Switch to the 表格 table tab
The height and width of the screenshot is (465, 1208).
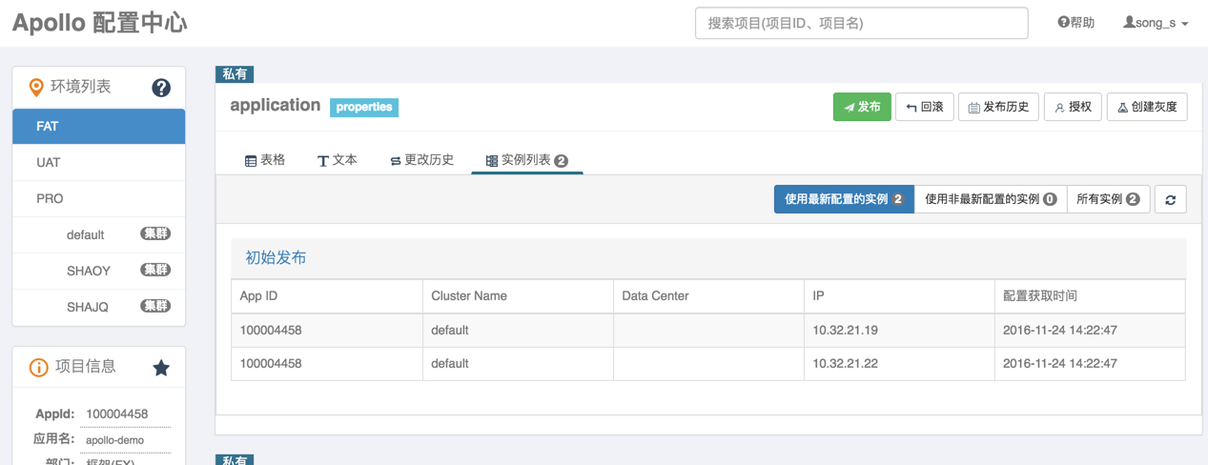click(265, 160)
